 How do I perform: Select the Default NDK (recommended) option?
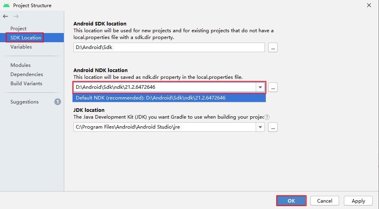[169, 98]
